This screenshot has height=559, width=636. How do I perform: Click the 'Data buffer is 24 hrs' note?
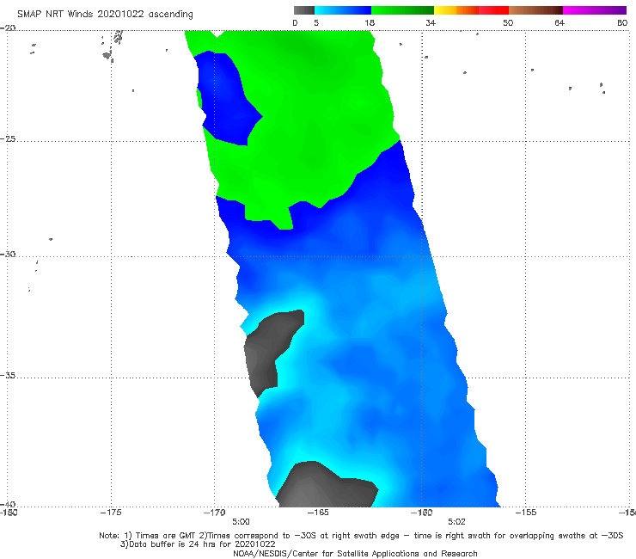point(198,544)
